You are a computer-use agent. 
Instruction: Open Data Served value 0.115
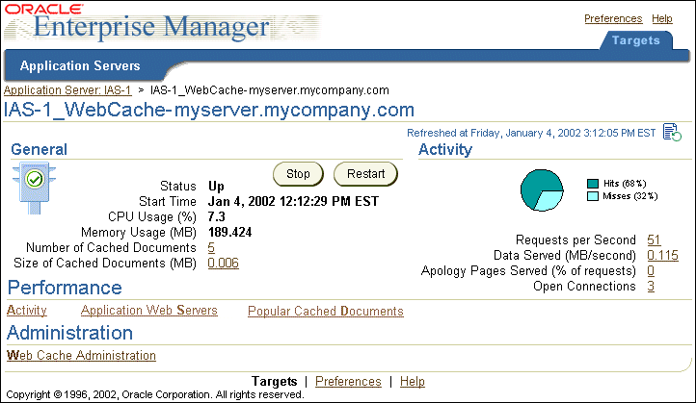(662, 256)
